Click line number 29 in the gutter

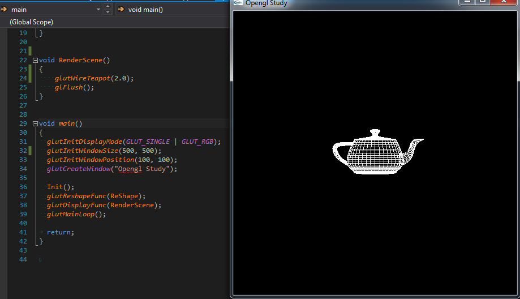(23, 123)
